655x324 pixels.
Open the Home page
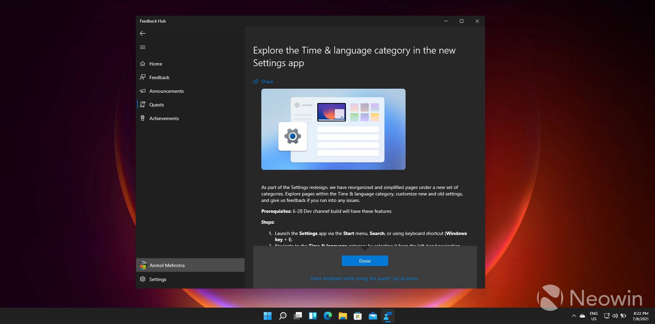click(x=190, y=64)
